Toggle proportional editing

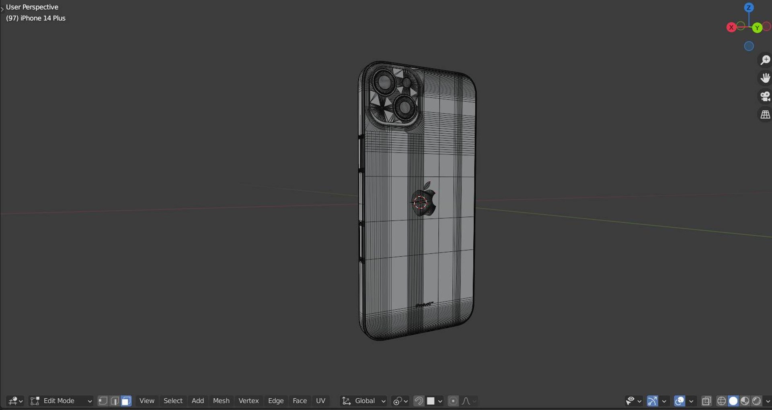click(x=453, y=401)
